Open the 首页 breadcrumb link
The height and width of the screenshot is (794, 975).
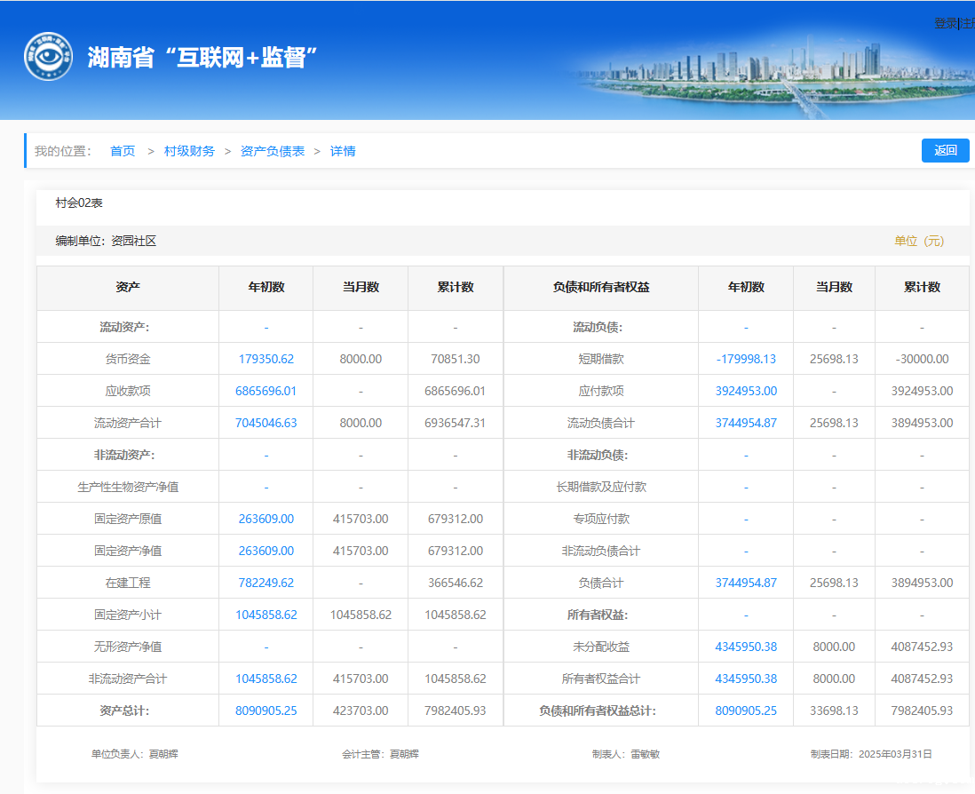[x=123, y=151]
